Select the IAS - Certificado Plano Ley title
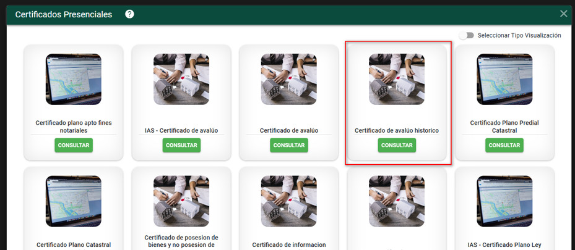575x250 pixels. point(504,245)
